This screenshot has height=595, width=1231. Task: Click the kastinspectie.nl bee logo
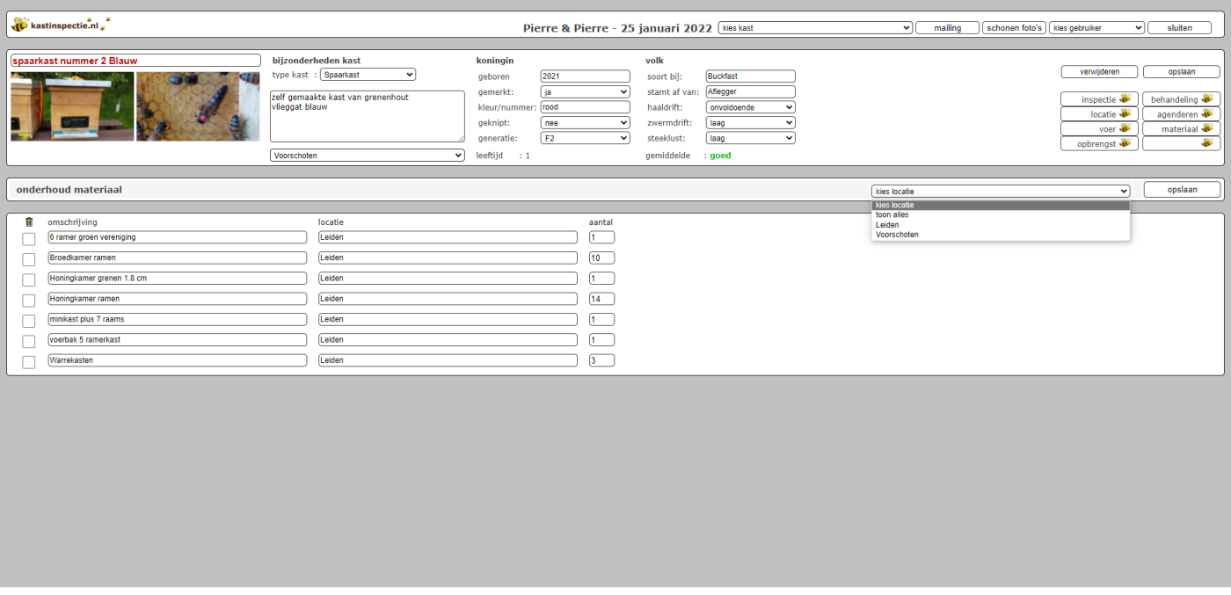tap(60, 25)
